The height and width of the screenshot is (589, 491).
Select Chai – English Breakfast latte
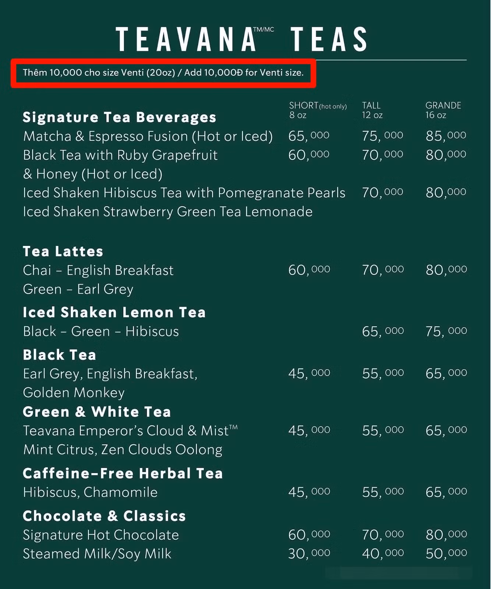tap(98, 270)
